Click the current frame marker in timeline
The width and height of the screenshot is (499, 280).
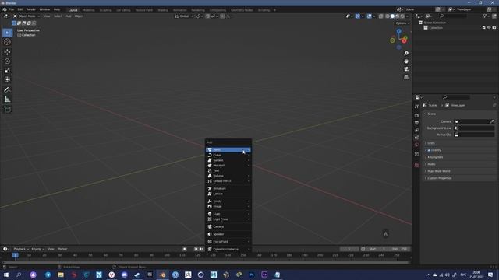coord(15,255)
